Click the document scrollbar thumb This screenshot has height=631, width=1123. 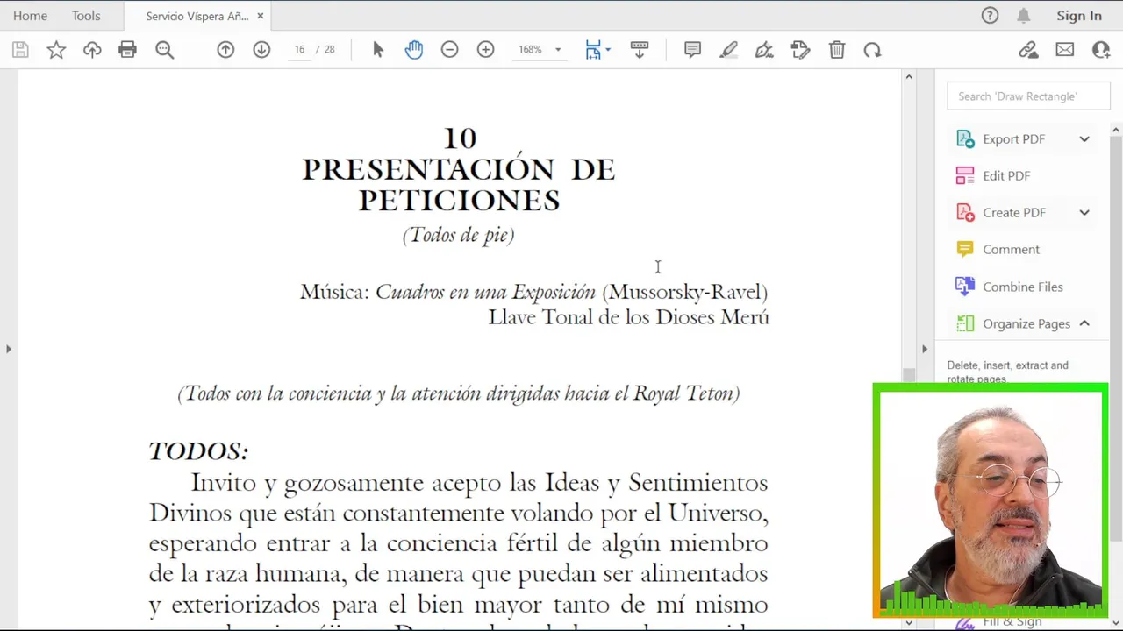tap(909, 375)
